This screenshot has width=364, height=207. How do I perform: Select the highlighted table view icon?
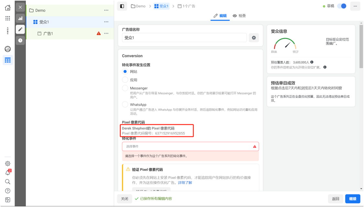(7, 60)
